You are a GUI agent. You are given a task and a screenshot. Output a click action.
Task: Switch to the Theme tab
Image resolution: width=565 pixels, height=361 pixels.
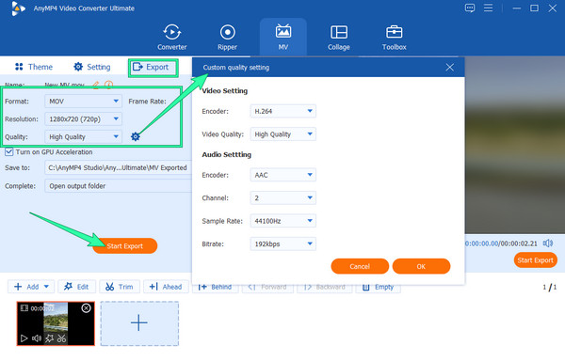[x=34, y=67]
